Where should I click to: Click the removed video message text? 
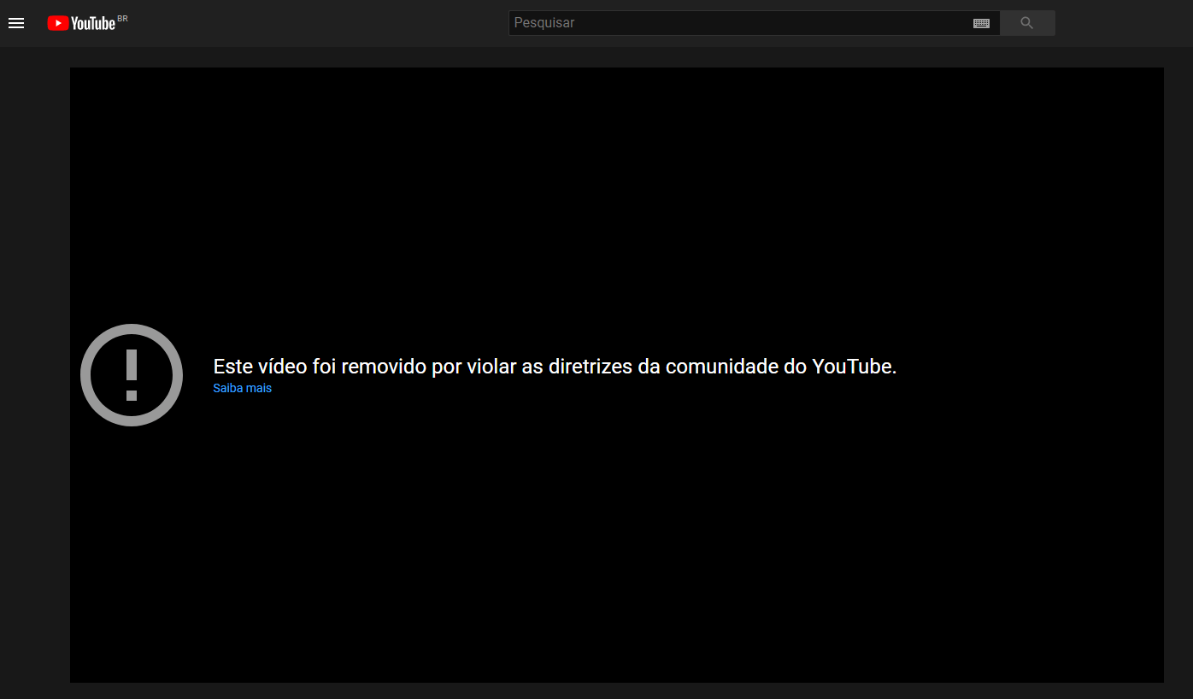(x=555, y=367)
